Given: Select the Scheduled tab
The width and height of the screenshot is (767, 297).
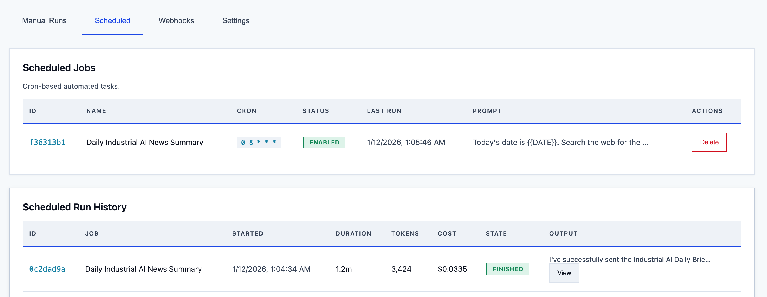Looking at the screenshot, I should (x=112, y=20).
